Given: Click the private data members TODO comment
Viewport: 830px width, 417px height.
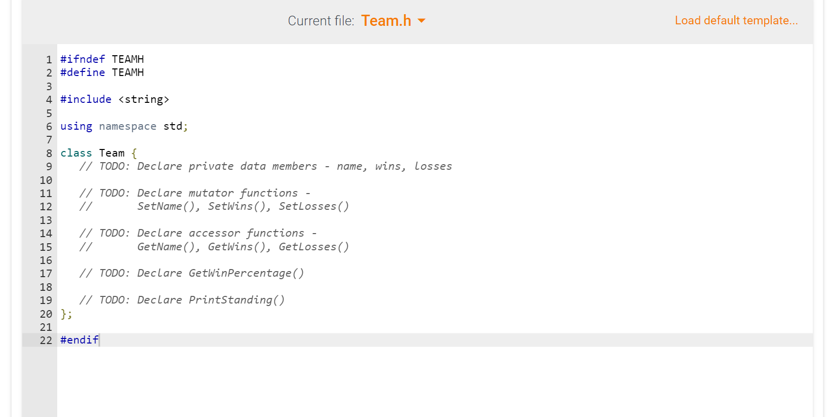Looking at the screenshot, I should pos(266,166).
